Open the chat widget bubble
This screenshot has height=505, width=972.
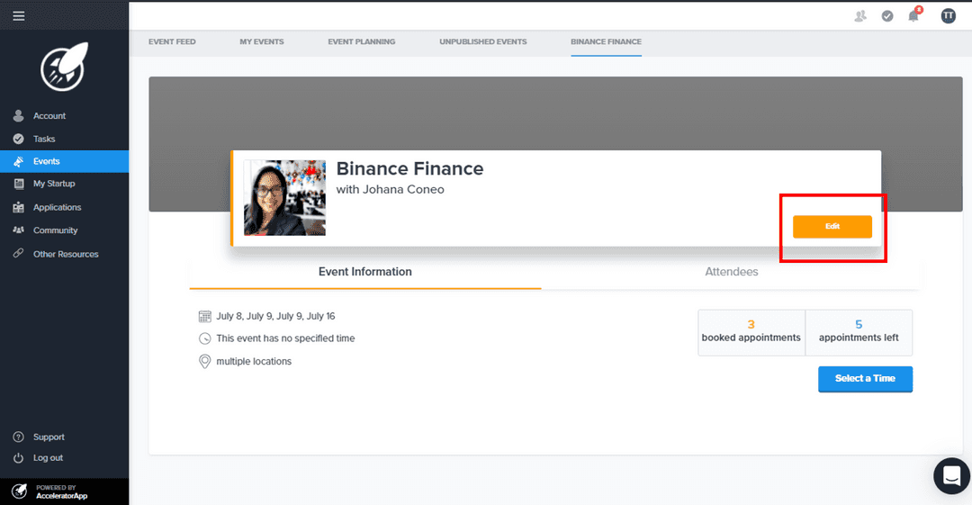[951, 475]
